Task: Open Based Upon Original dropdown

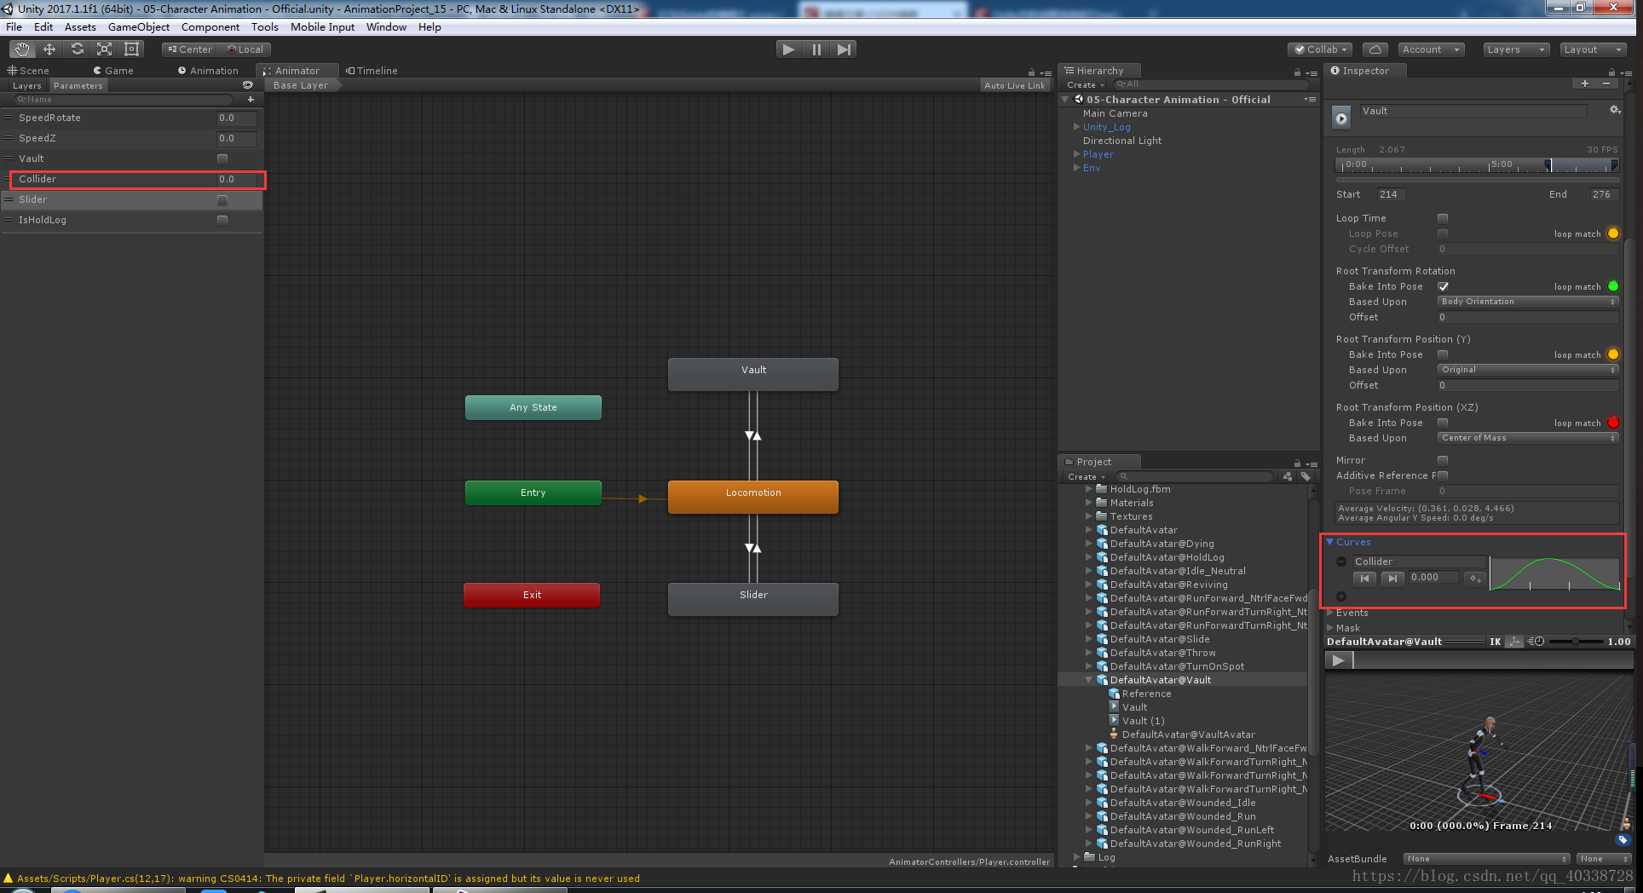Action: [1528, 370]
